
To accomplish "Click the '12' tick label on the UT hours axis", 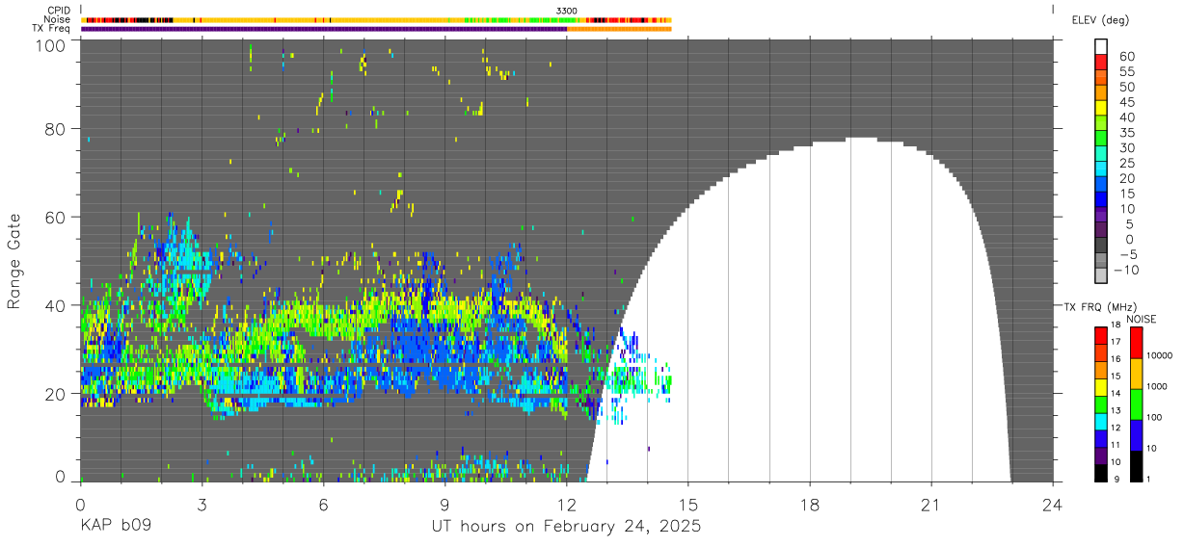I will pyautogui.click(x=567, y=504).
